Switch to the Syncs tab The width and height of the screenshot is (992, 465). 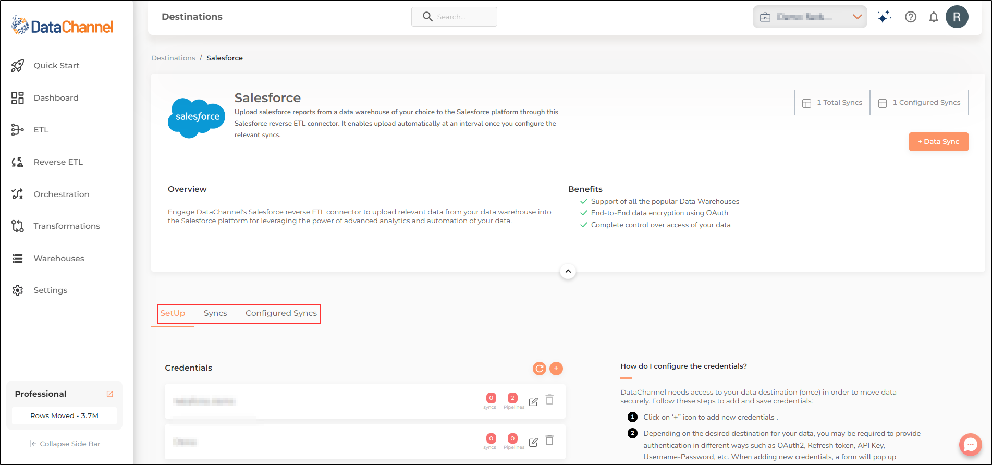click(215, 313)
